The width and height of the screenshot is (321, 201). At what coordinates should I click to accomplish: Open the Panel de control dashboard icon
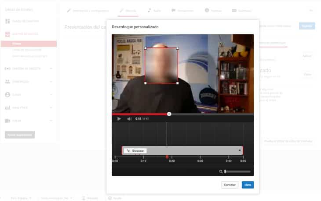7,21
